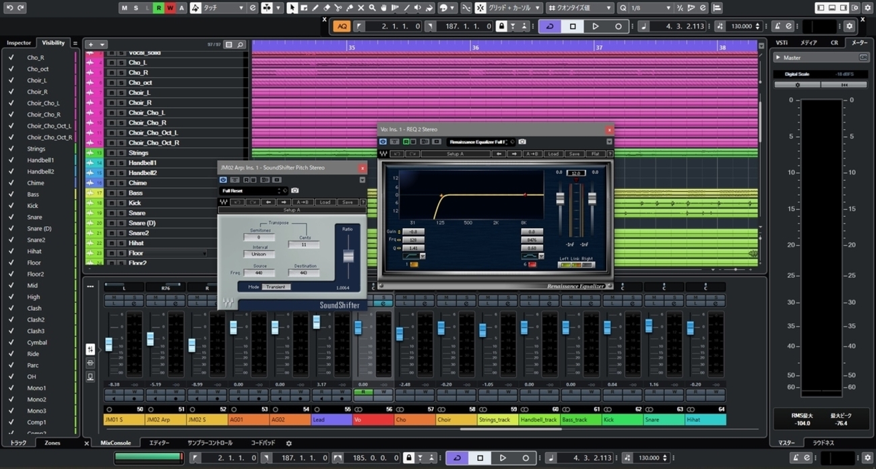Select the Eraser tool in toolbar

(326, 8)
